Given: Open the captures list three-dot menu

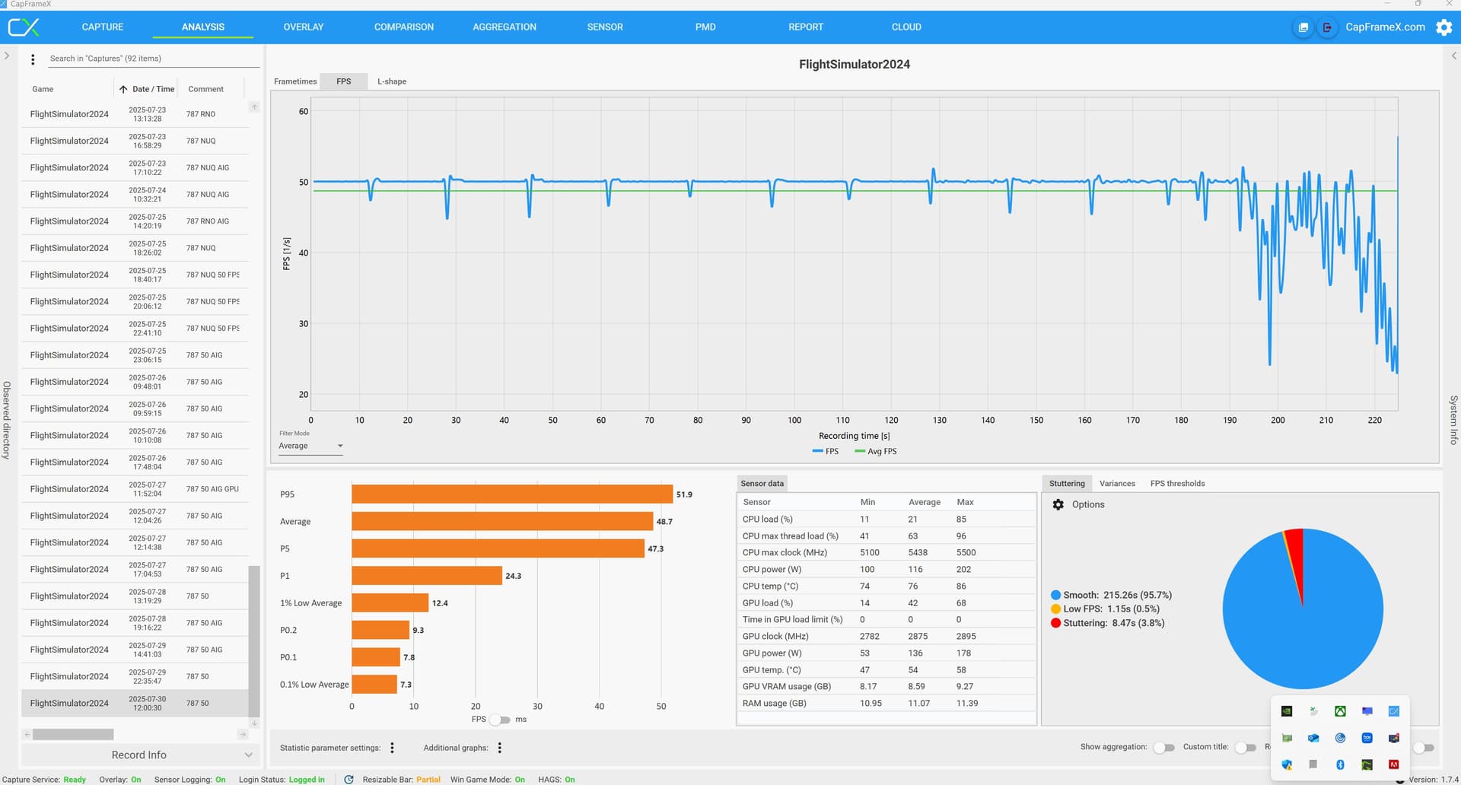Looking at the screenshot, I should [x=33, y=59].
